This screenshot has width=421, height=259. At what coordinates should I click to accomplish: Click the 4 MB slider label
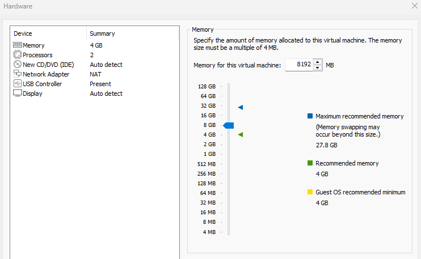coord(209,232)
